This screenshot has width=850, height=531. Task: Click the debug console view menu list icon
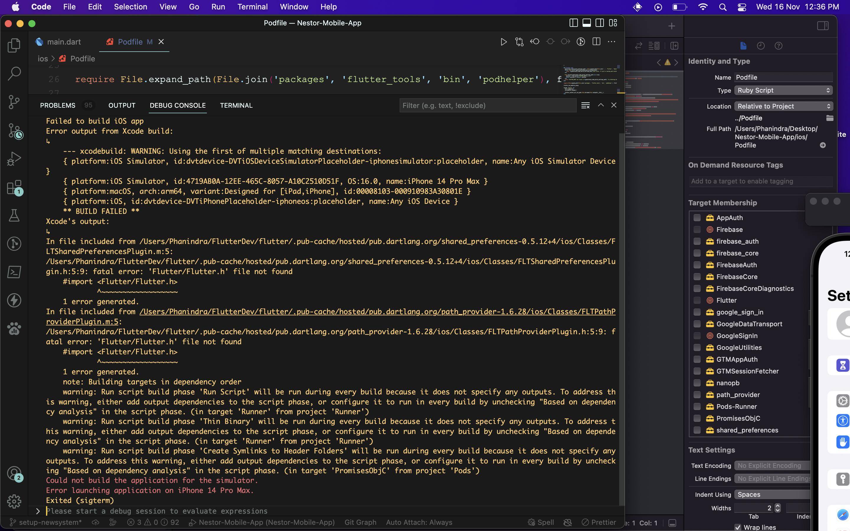tap(585, 105)
